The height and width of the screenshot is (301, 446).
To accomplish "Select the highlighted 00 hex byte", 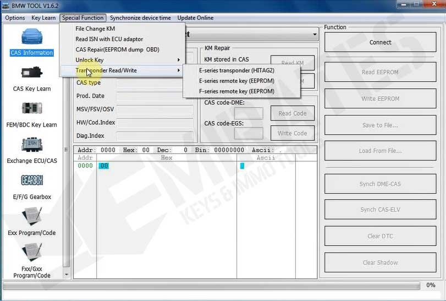I will pos(104,166).
